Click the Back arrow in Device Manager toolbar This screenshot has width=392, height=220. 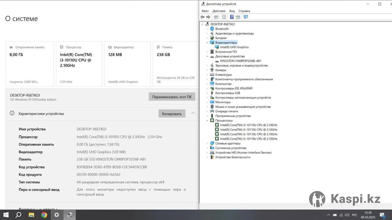203,17
